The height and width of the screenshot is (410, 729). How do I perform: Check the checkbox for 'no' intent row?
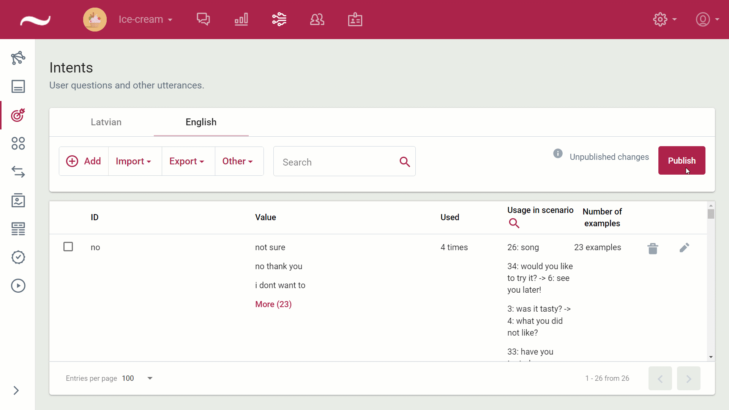pos(68,247)
